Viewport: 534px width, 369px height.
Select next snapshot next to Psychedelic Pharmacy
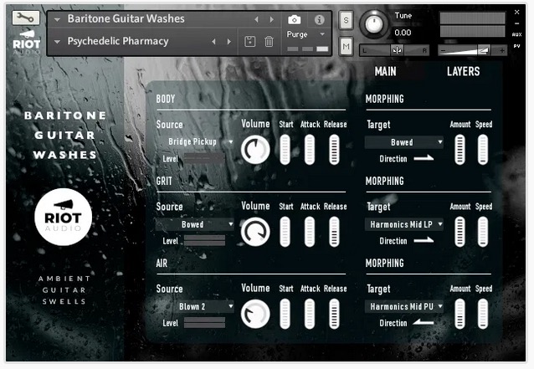[228, 42]
